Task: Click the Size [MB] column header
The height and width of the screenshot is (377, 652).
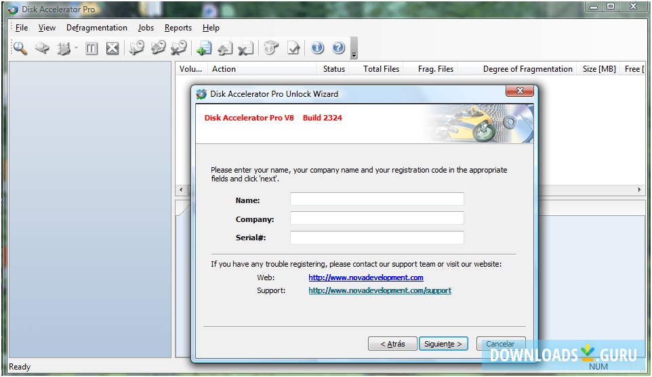Action: click(x=598, y=69)
